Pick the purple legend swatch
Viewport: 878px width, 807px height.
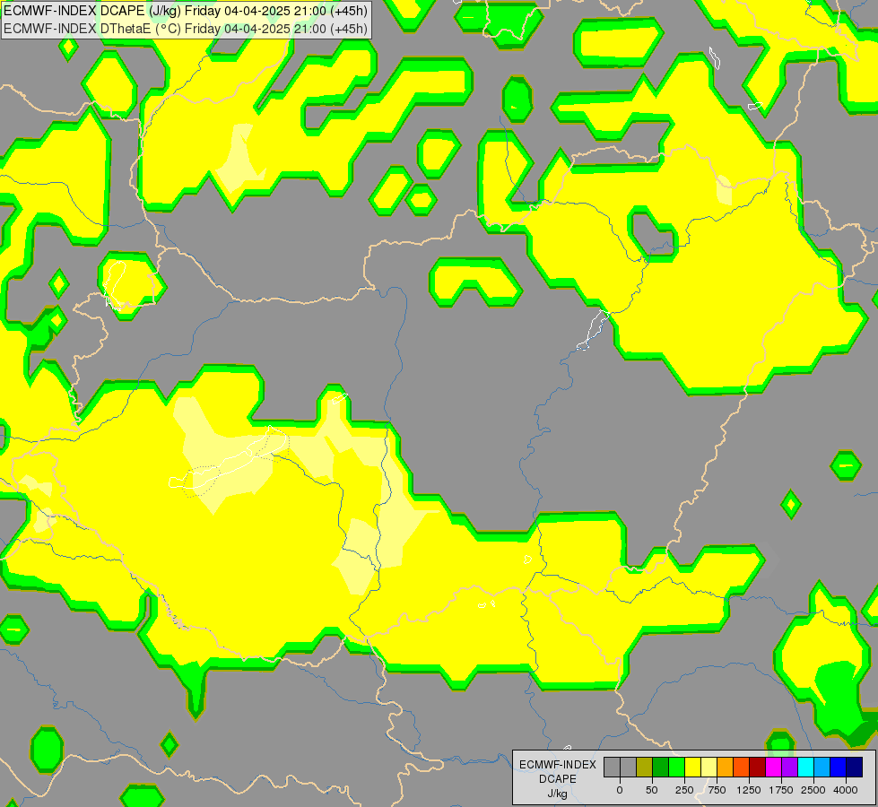point(789,767)
